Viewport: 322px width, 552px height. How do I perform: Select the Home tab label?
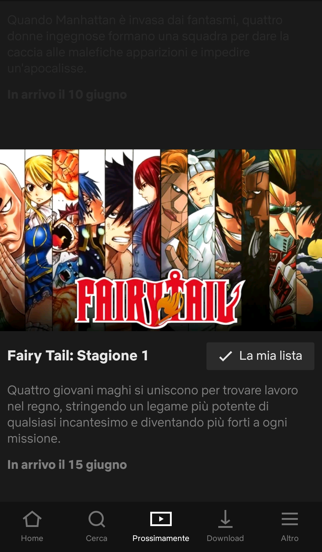pos(32,538)
